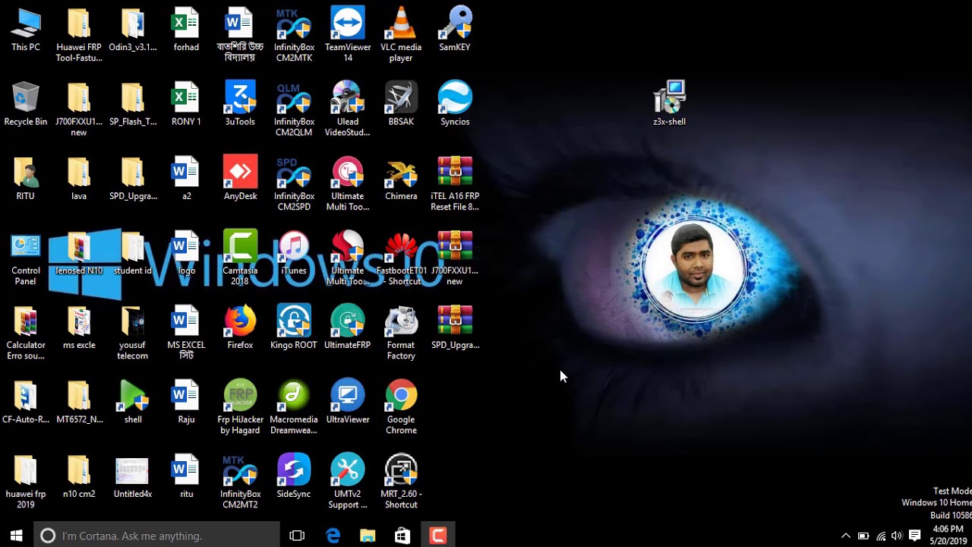Viewport: 972px width, 547px height.
Task: Open MRT_2.60 Shortcut
Action: [x=401, y=482]
